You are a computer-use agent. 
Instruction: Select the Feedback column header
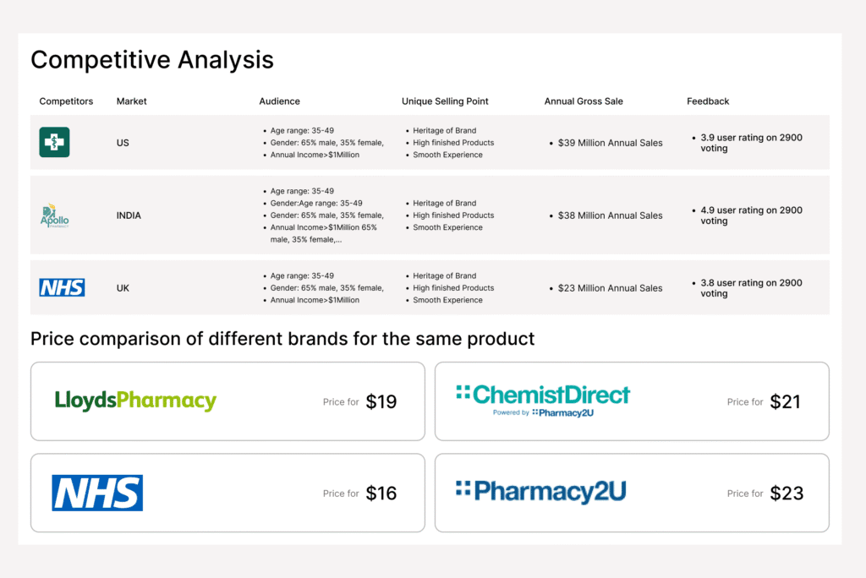tap(708, 101)
